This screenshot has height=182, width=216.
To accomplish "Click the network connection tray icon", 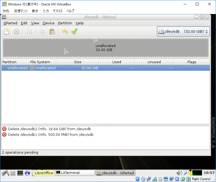I will 186,173.
